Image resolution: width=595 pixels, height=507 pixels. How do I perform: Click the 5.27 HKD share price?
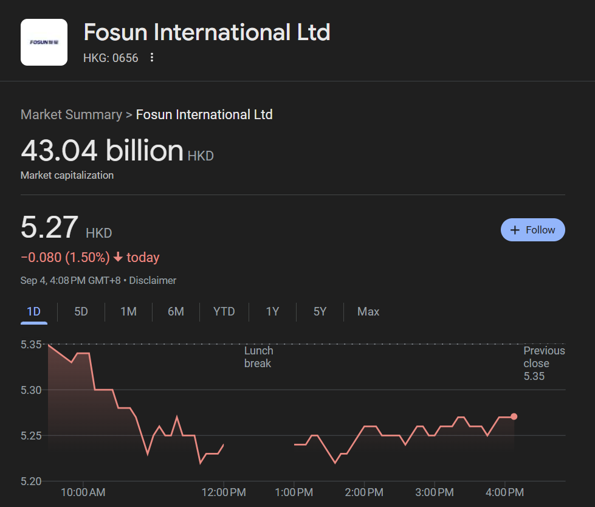pyautogui.click(x=66, y=227)
